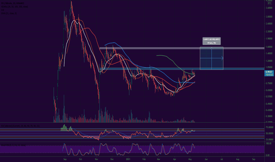Click the 100.00 Stoch RSI axis label

(269, 143)
